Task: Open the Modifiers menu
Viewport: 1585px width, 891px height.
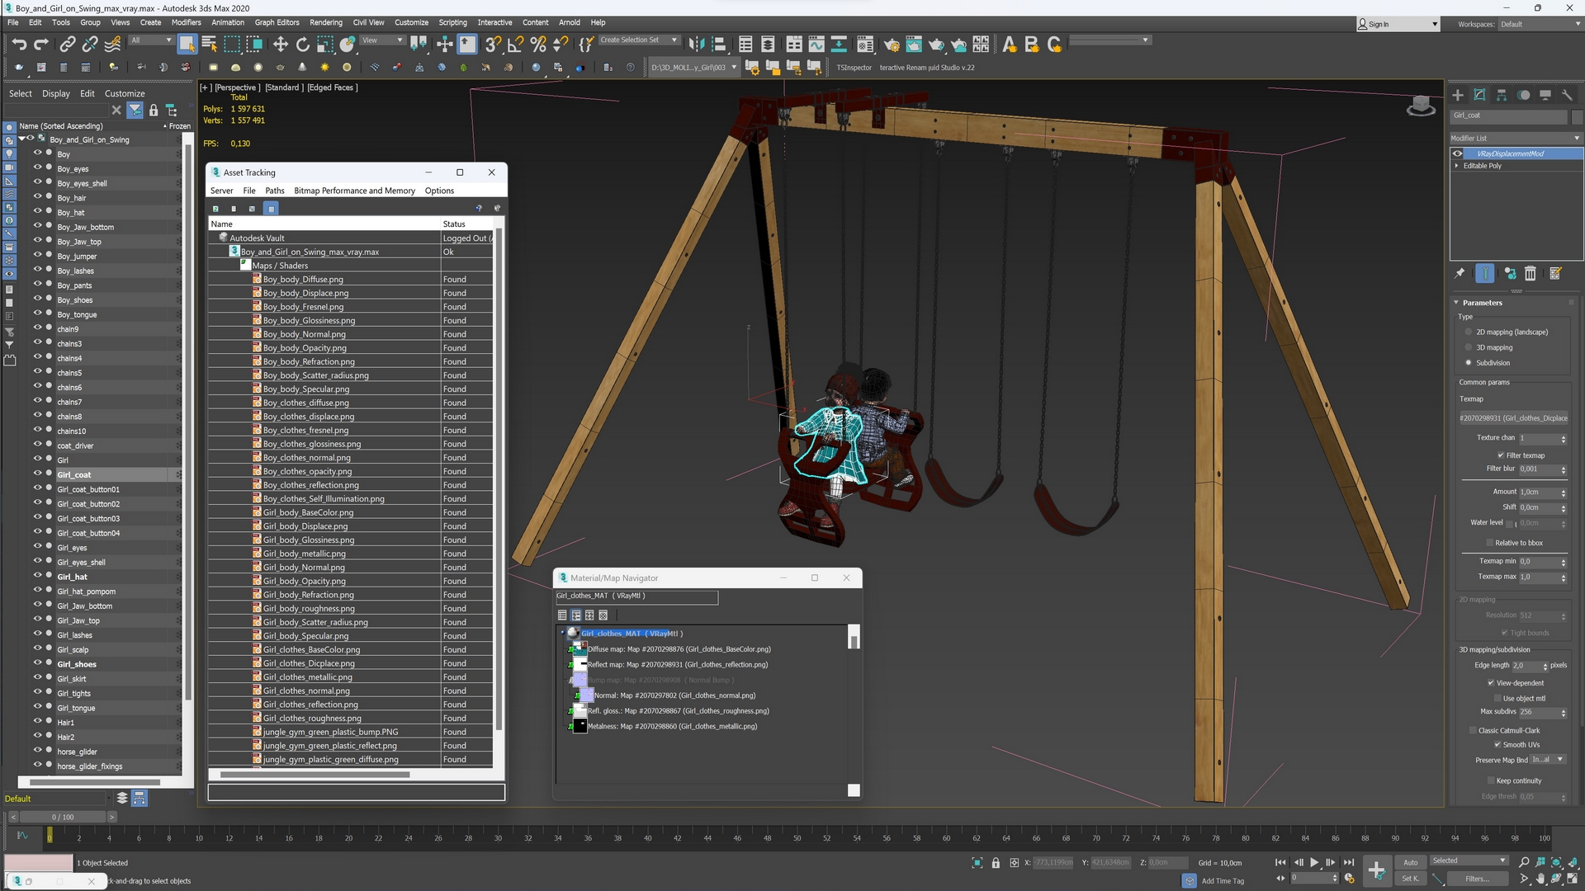Action: tap(186, 22)
